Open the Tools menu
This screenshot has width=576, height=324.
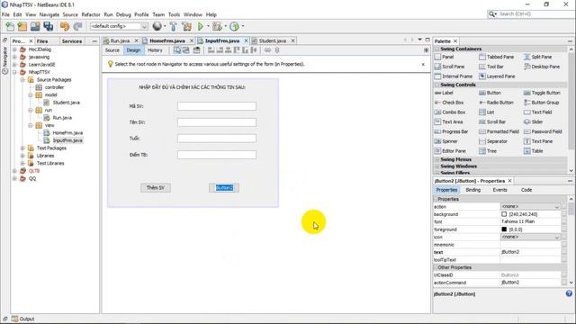tap(174, 14)
